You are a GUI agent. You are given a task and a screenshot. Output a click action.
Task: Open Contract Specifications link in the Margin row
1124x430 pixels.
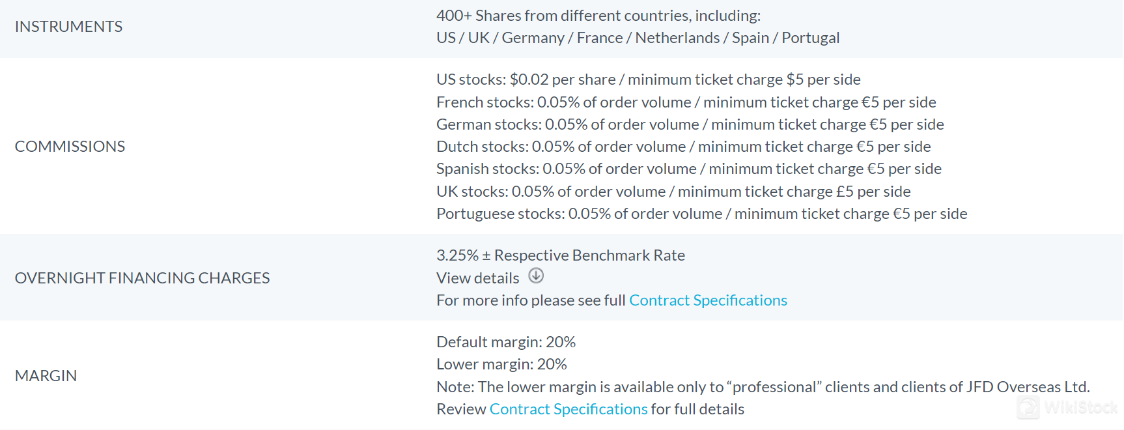569,409
